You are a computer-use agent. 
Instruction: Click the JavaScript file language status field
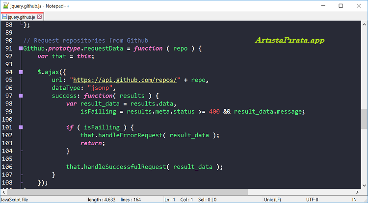click(15, 200)
